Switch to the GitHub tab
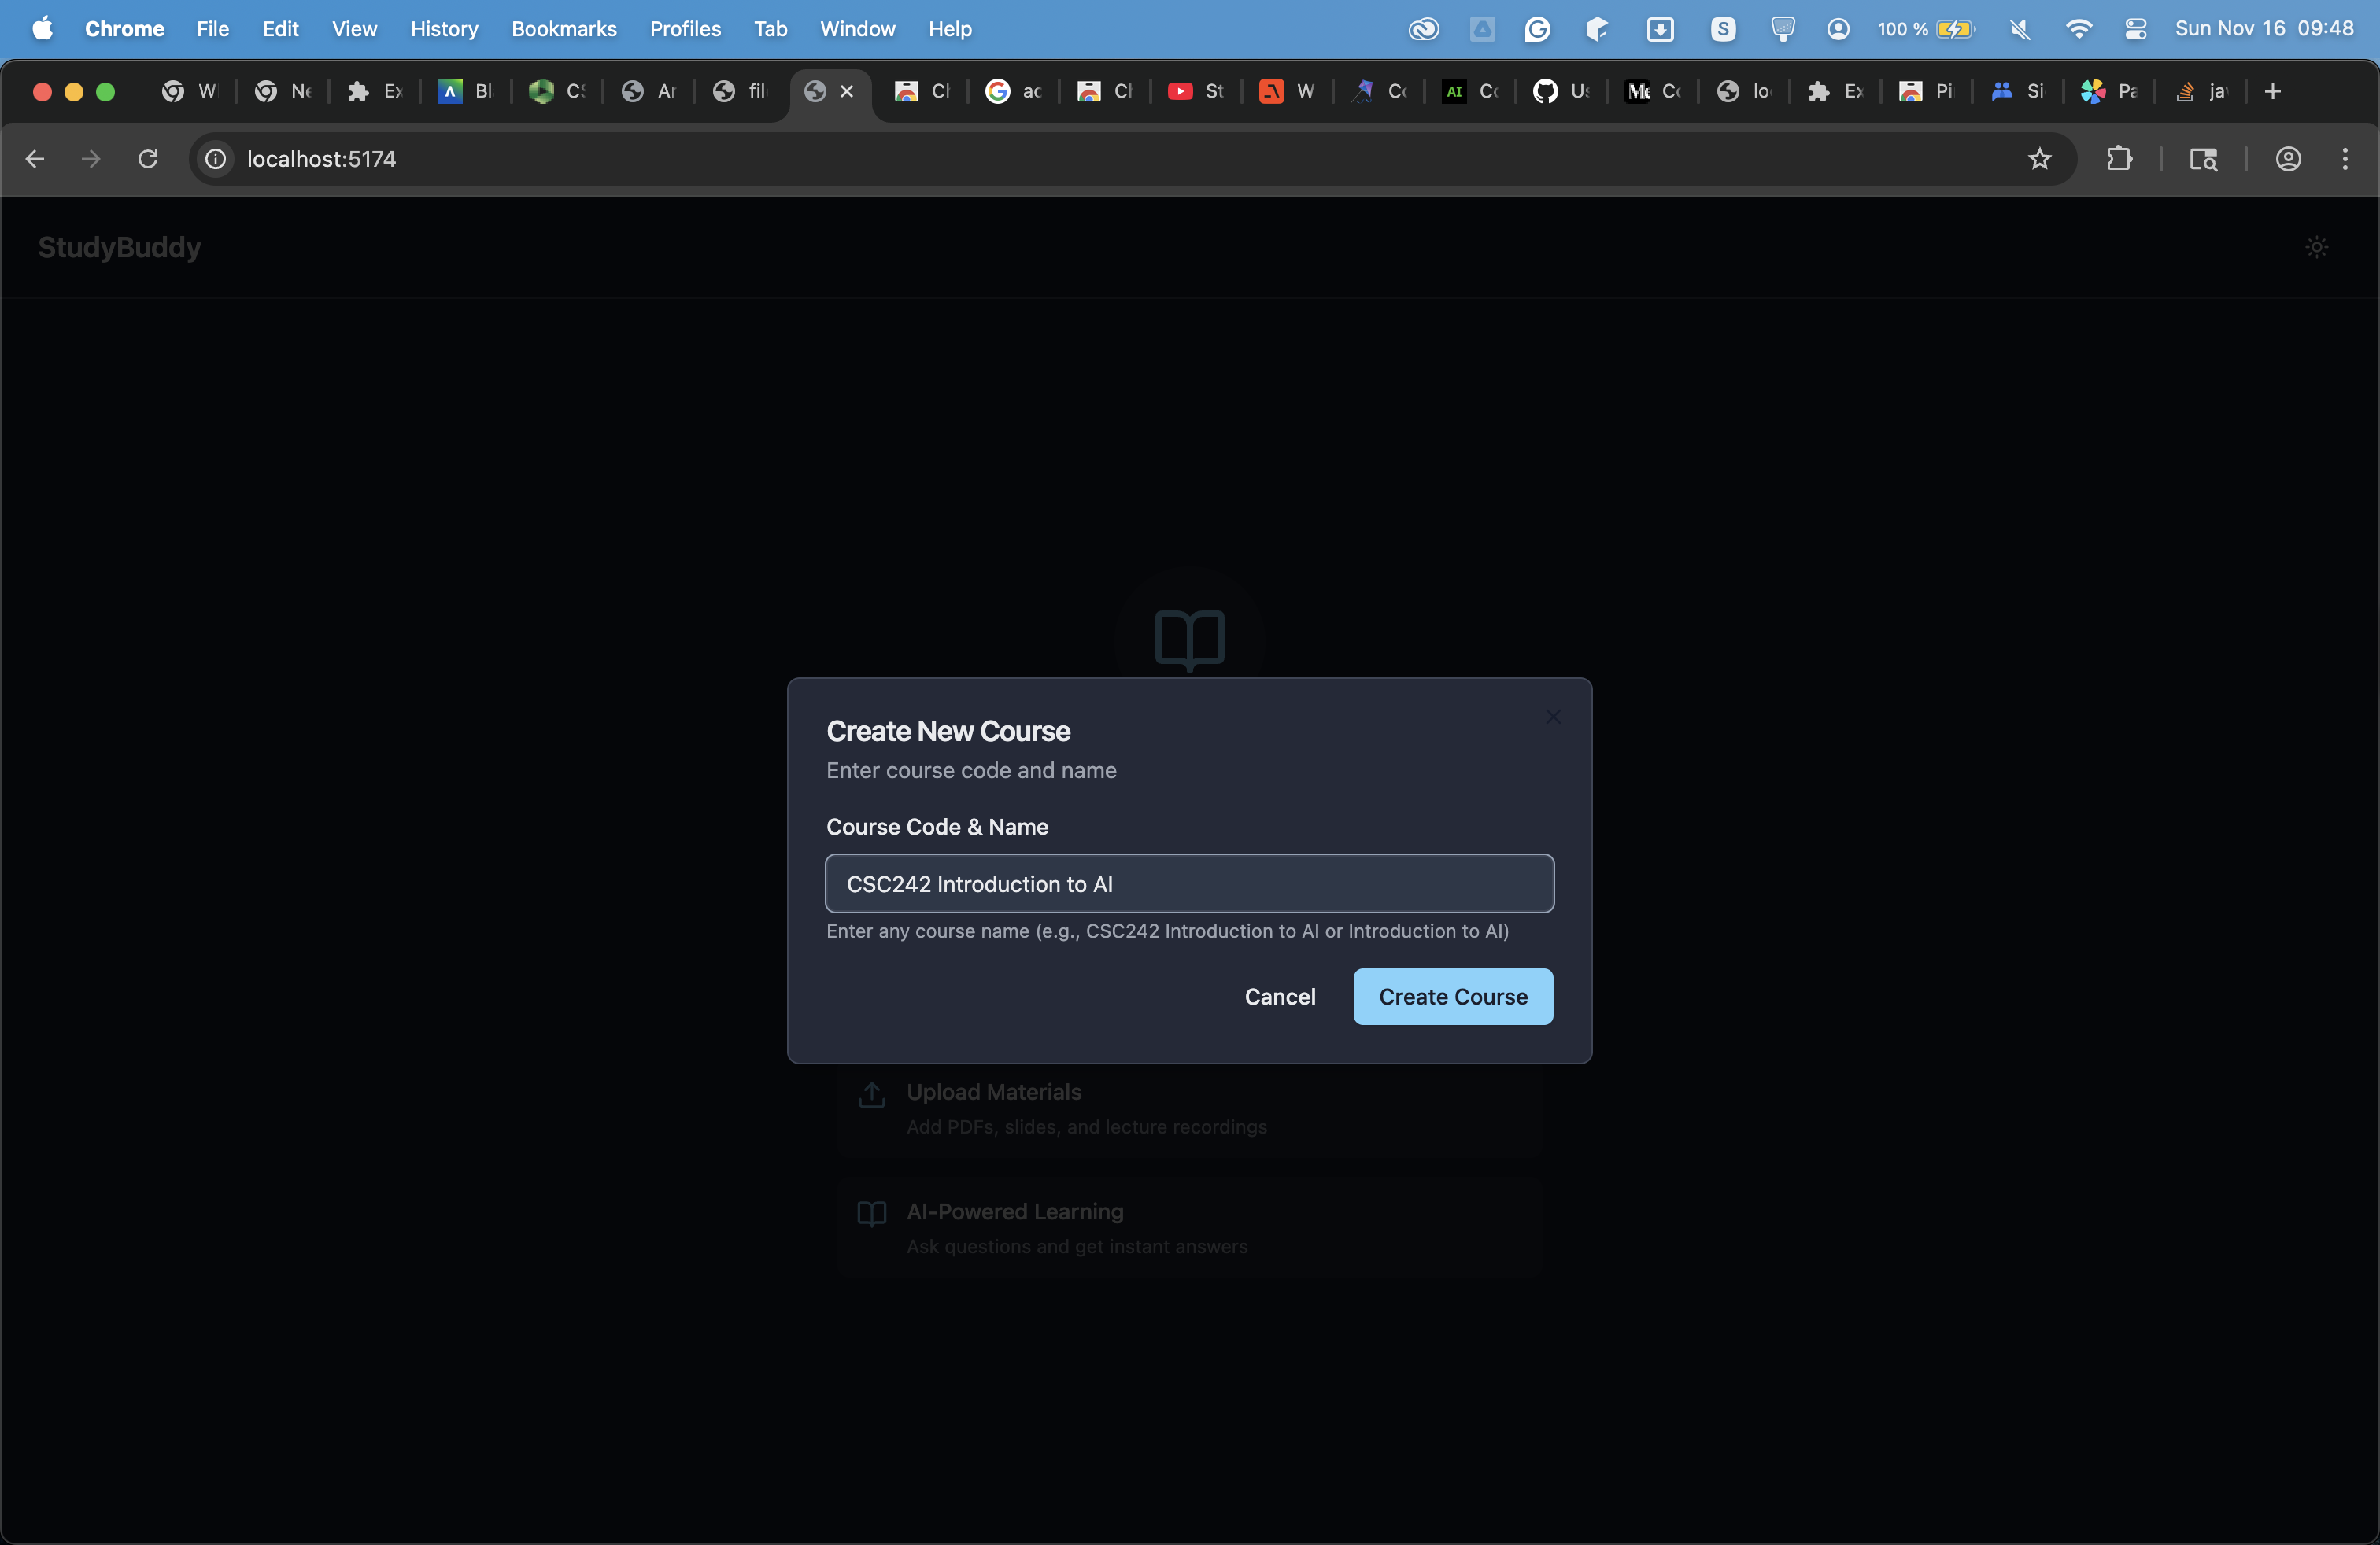 [1560, 92]
